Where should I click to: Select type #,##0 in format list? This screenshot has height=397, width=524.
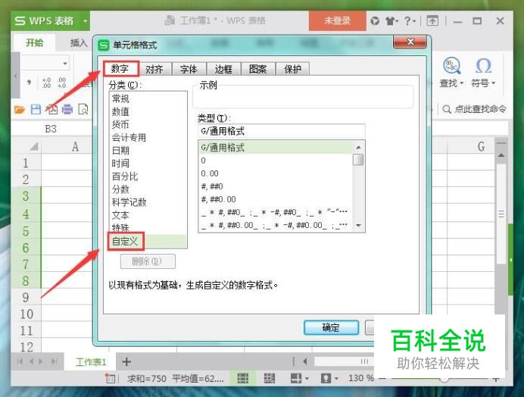coord(276,186)
